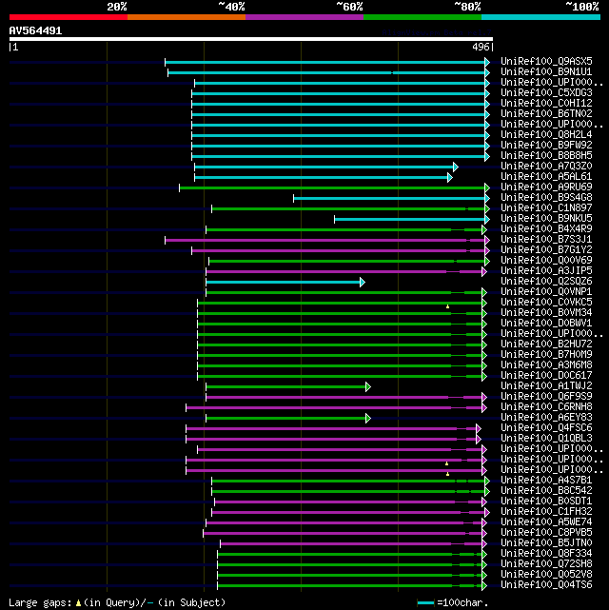Select the UniRef100_A7Q3Z0 label
This screenshot has width=609, height=610.
pos(546,167)
